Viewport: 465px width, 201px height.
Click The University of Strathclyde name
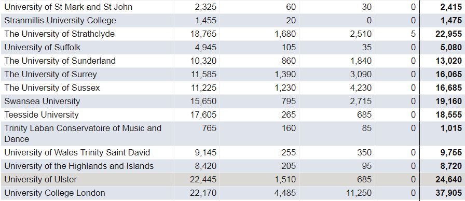[x=59, y=34]
